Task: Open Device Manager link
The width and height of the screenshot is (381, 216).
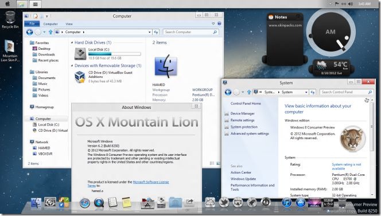Action: (x=242, y=113)
